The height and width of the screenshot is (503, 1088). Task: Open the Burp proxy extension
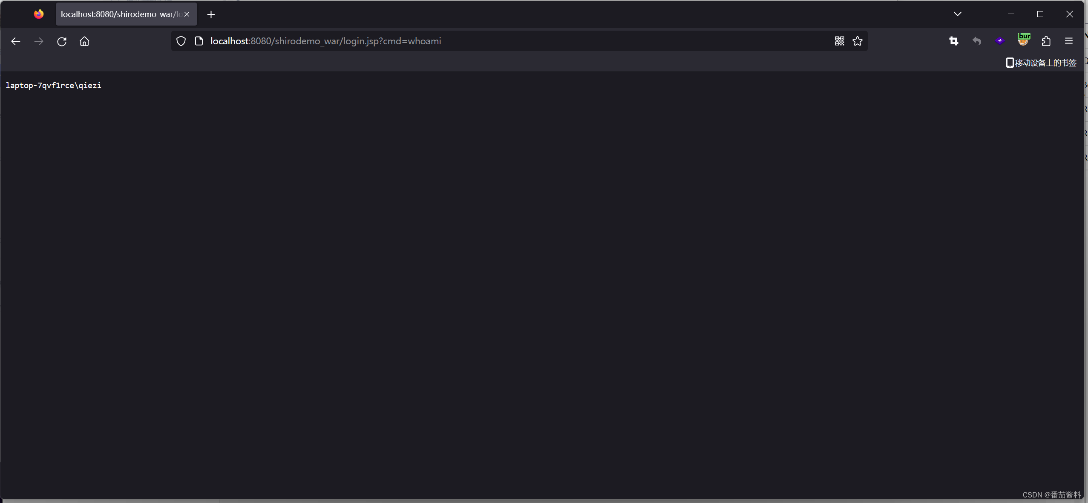pos(1023,40)
